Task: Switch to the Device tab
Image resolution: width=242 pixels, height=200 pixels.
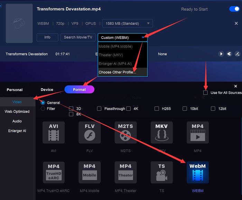Action: click(47, 90)
